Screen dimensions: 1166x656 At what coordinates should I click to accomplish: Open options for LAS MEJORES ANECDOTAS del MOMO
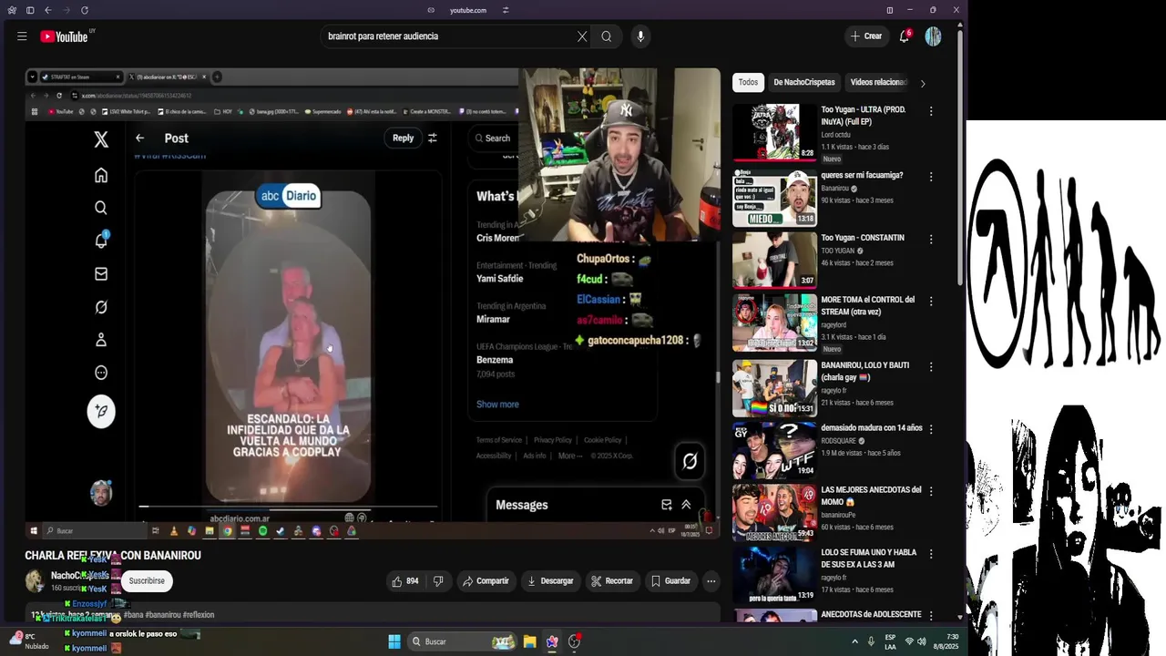[x=931, y=492]
